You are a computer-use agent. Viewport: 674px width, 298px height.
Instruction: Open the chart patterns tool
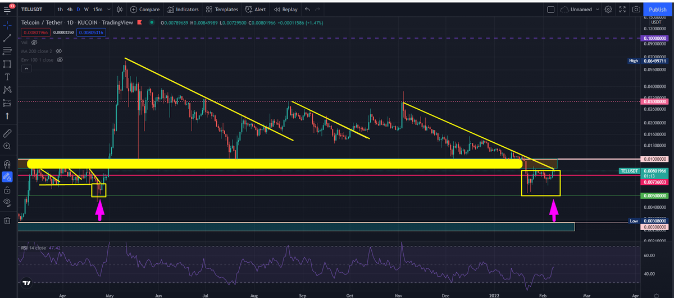click(x=7, y=90)
